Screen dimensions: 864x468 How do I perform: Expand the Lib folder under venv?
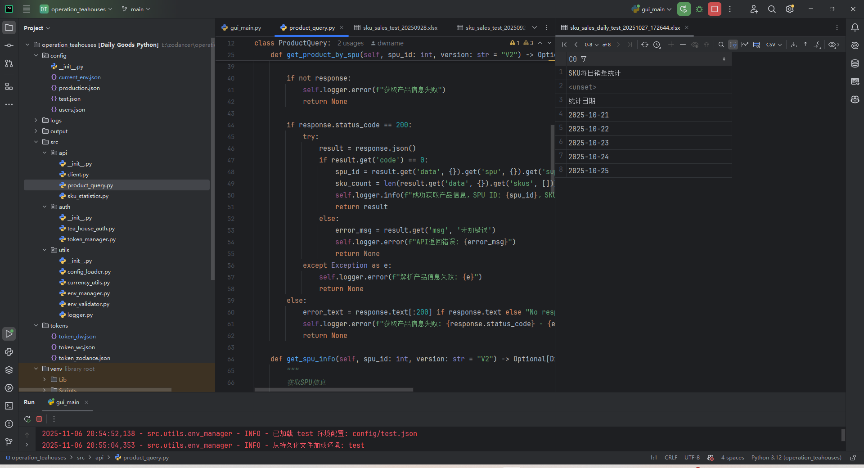click(45, 379)
